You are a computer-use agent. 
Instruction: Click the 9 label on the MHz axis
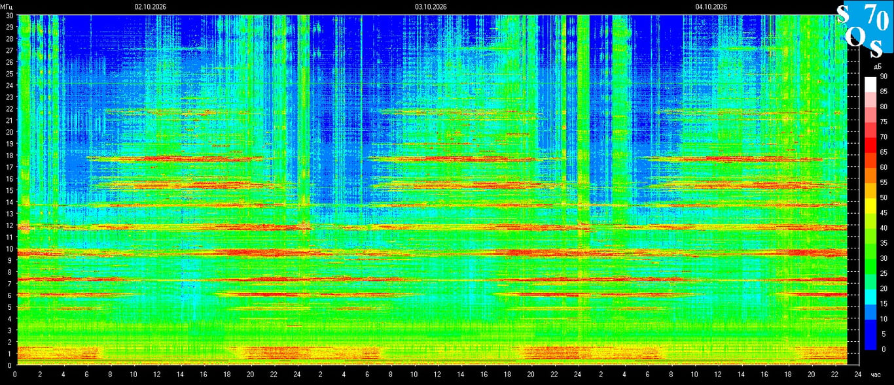11,260
